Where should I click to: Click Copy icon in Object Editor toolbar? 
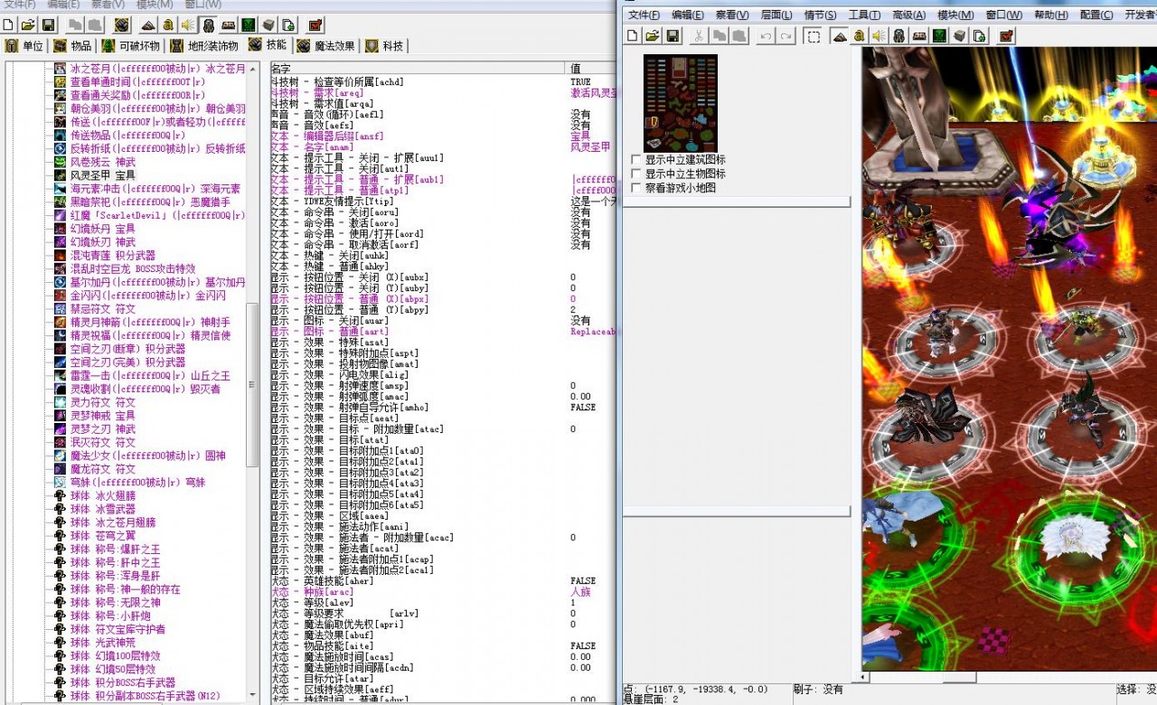[x=74, y=24]
